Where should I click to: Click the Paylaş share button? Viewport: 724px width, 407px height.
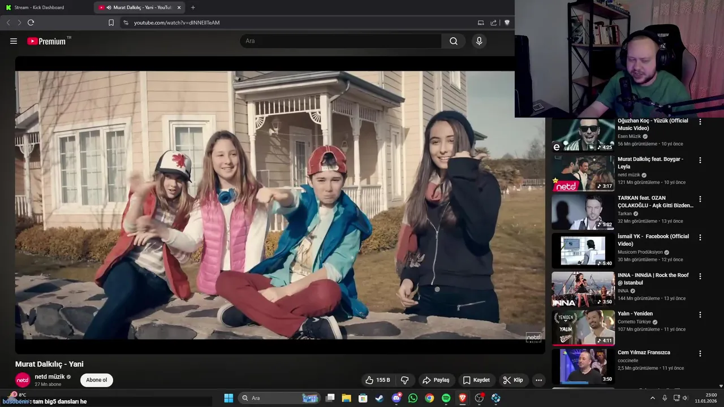coord(436,380)
